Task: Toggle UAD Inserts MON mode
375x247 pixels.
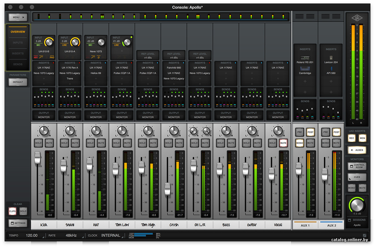Action: click(x=362, y=138)
